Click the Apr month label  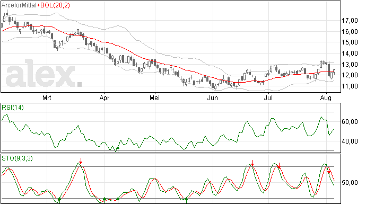click(104, 97)
